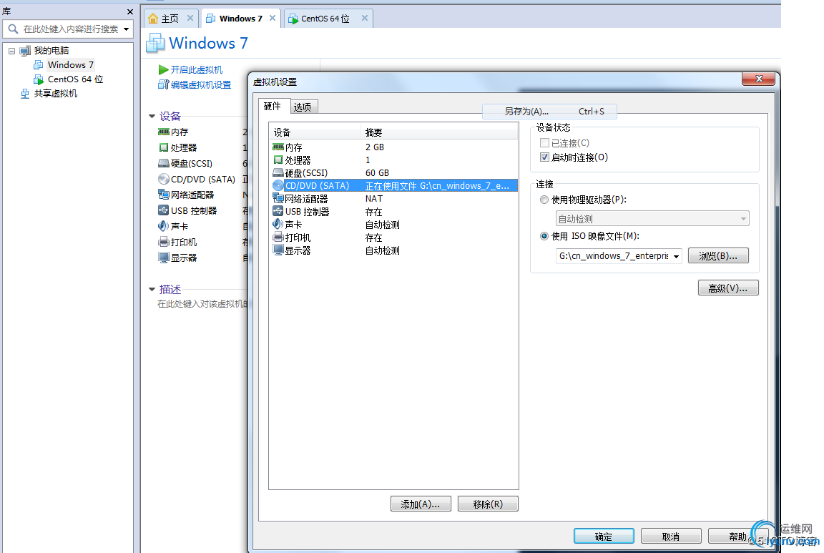The width and height of the screenshot is (824, 553).
Task: Click the search magnifier icon in library panel
Action: click(13, 29)
